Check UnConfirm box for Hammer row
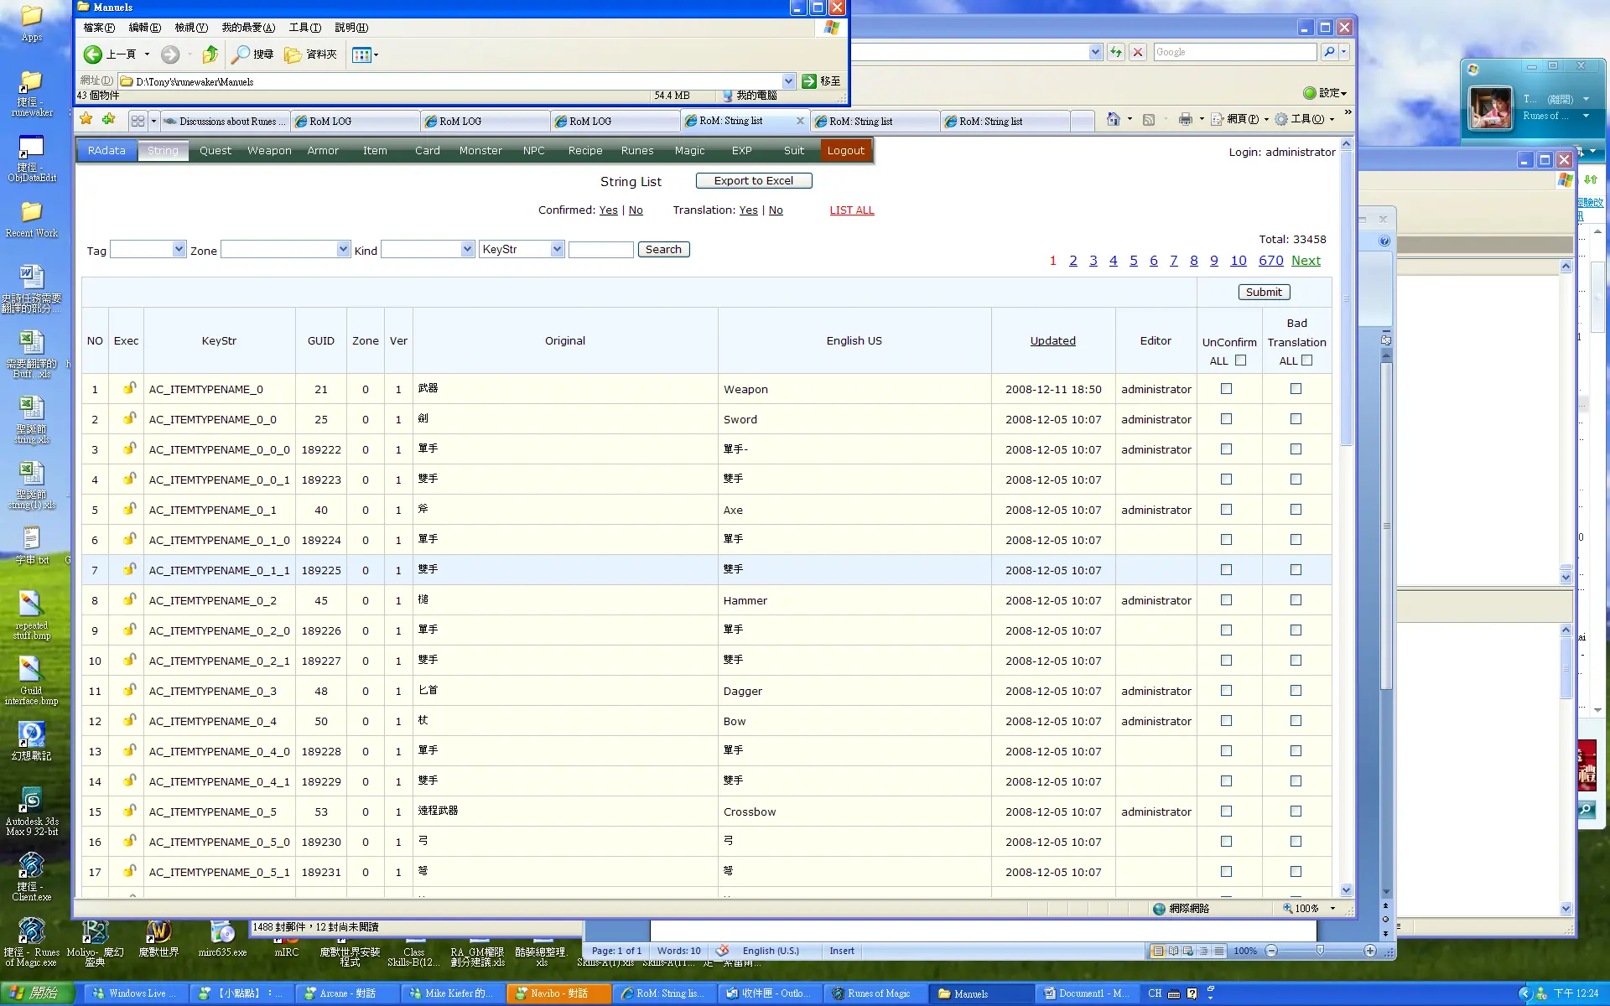 [1227, 600]
